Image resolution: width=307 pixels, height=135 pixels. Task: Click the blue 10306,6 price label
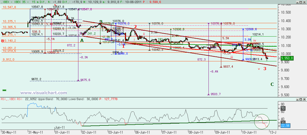coord(251,29)
